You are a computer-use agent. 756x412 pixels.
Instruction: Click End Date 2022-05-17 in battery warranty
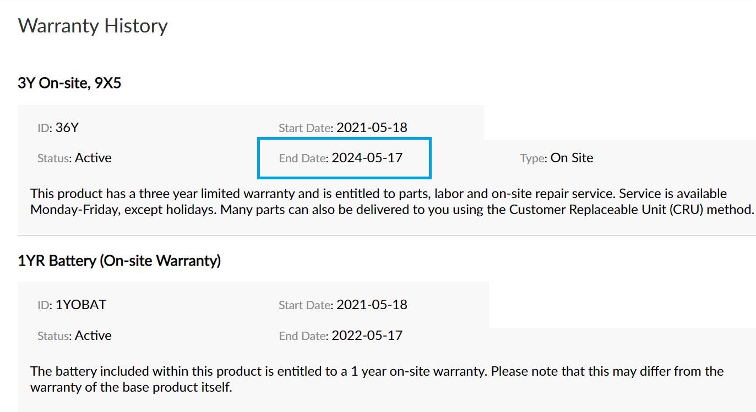click(x=367, y=335)
